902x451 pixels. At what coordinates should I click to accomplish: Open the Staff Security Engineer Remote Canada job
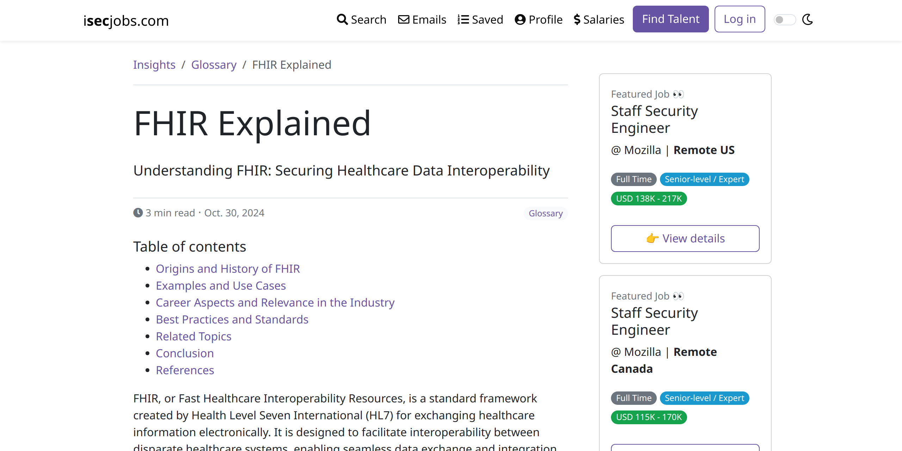click(x=654, y=321)
